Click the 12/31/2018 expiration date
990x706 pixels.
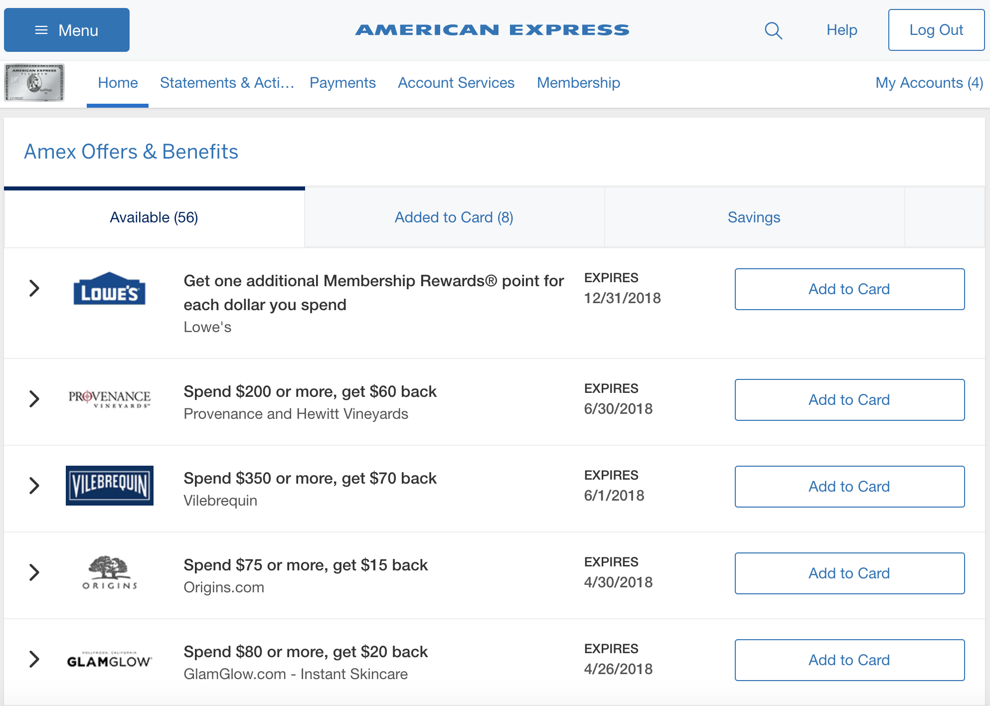[x=623, y=298]
